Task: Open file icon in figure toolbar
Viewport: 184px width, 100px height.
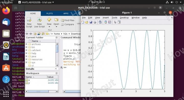Action: (x=87, y=22)
